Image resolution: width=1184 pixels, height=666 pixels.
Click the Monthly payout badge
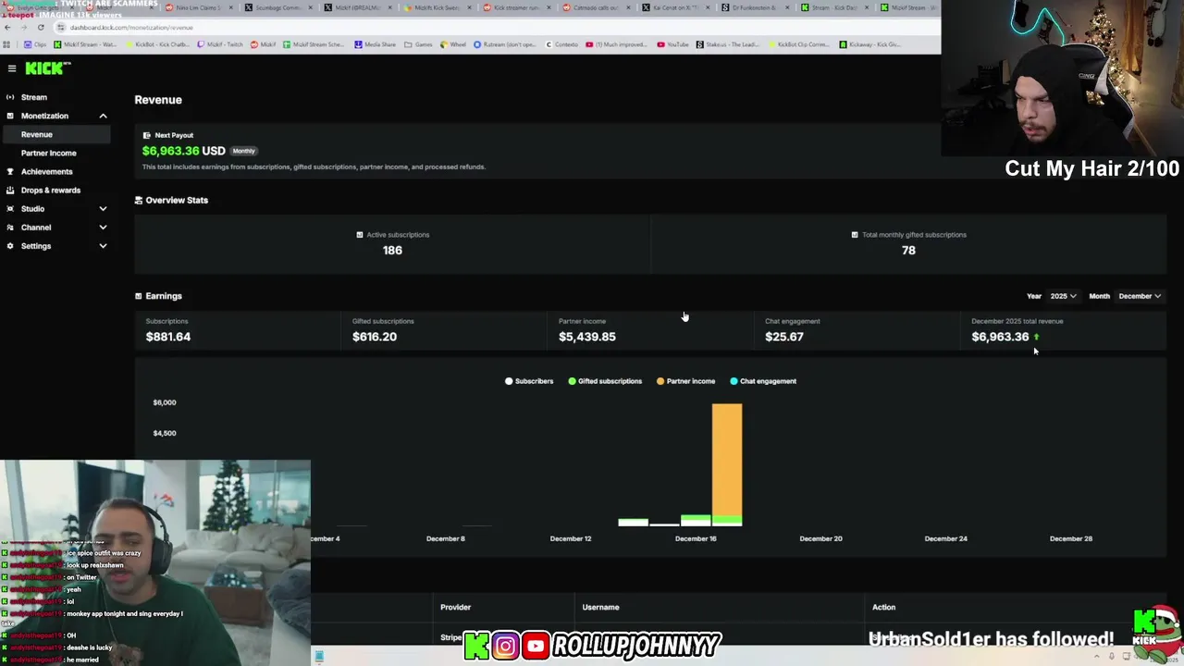243,151
